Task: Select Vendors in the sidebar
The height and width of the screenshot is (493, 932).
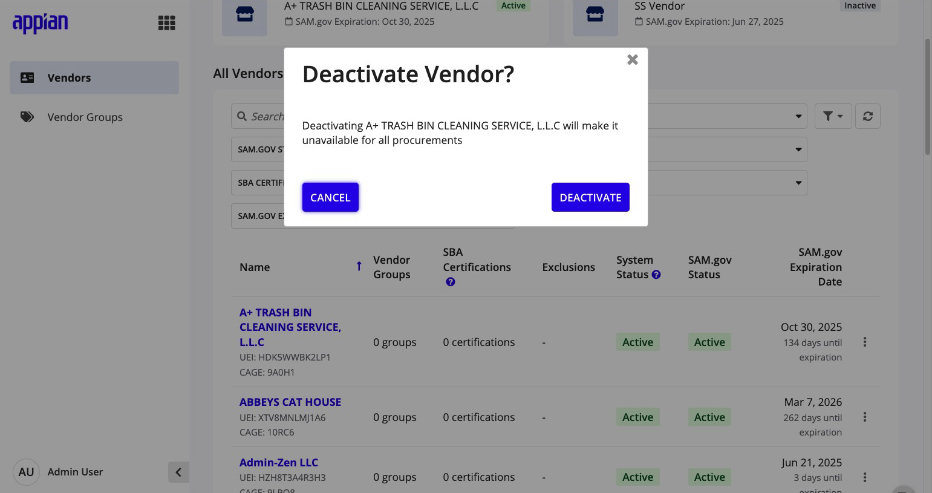Action: 94,77
